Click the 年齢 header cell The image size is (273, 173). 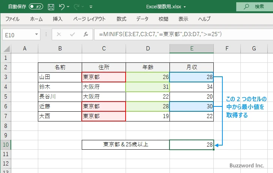[148, 67]
